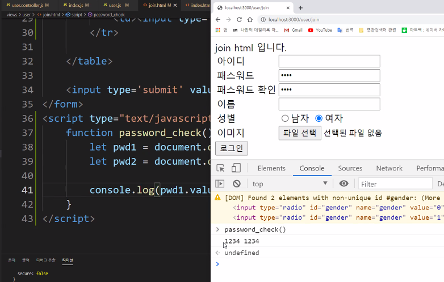Click the 파일 선택 file button

point(300,133)
